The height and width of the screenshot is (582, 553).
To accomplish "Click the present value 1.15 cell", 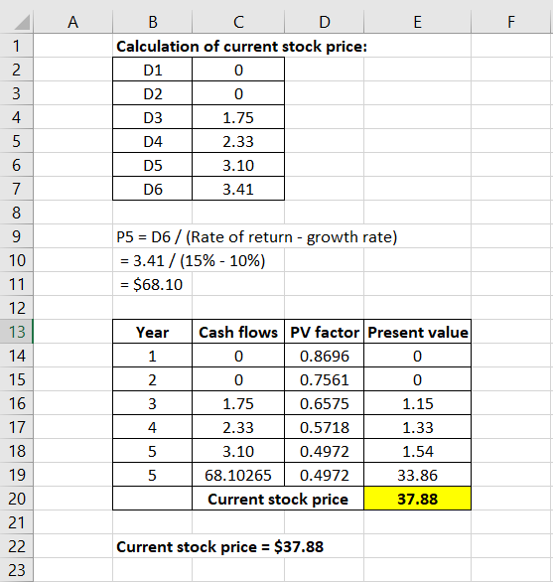I will coord(418,403).
